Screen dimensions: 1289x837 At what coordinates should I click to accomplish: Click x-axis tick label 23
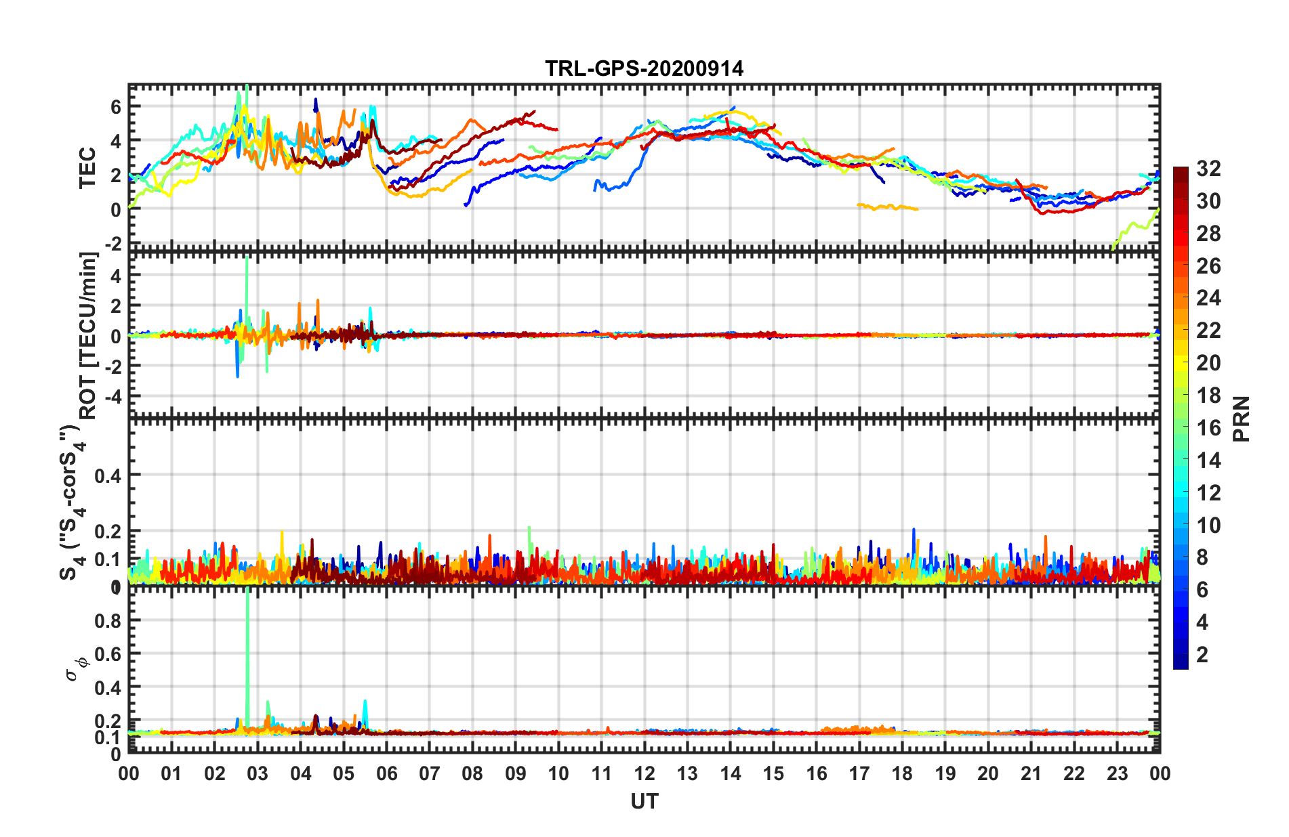1118,773
